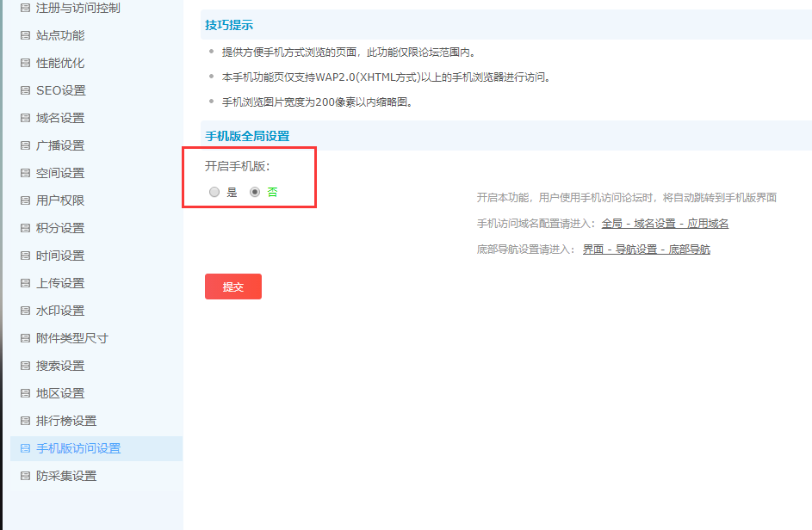Select the 是 radio button
The width and height of the screenshot is (812, 530).
click(x=214, y=192)
